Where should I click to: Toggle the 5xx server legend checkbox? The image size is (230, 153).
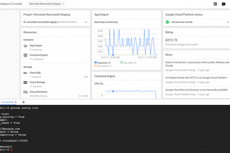[96, 66]
